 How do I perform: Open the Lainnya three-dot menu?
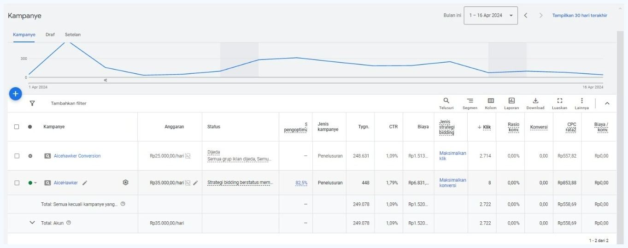(x=581, y=103)
